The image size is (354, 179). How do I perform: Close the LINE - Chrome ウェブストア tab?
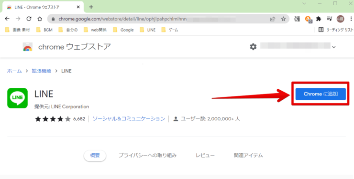[x=78, y=7]
